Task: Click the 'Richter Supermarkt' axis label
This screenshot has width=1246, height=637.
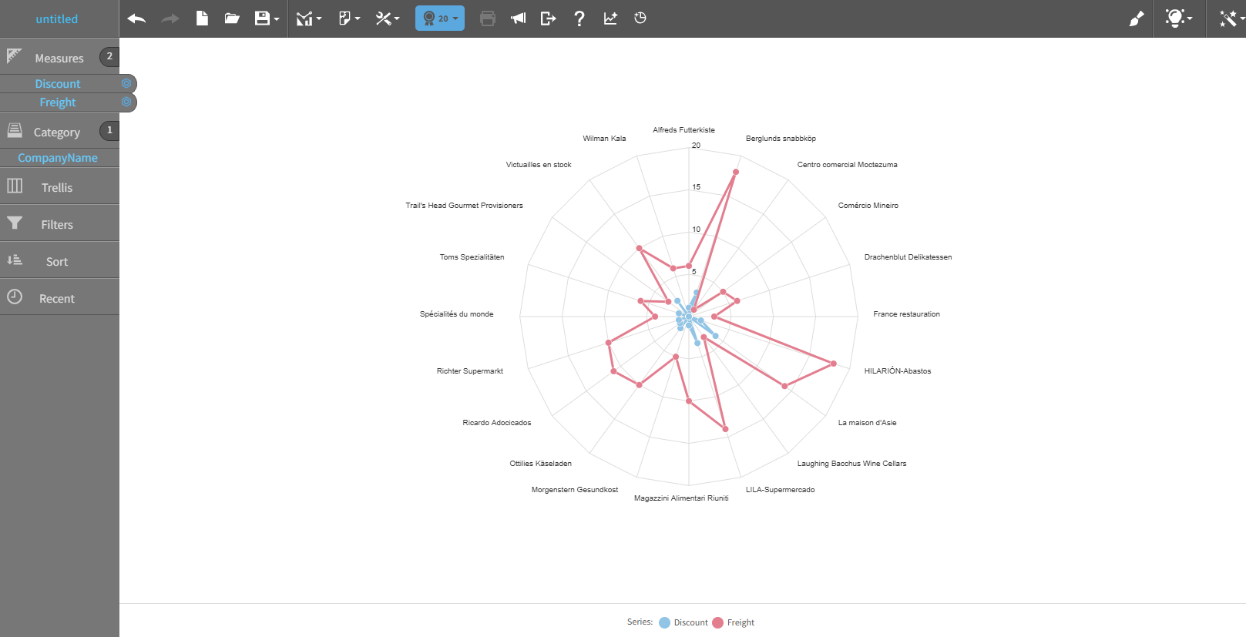Action: [470, 371]
